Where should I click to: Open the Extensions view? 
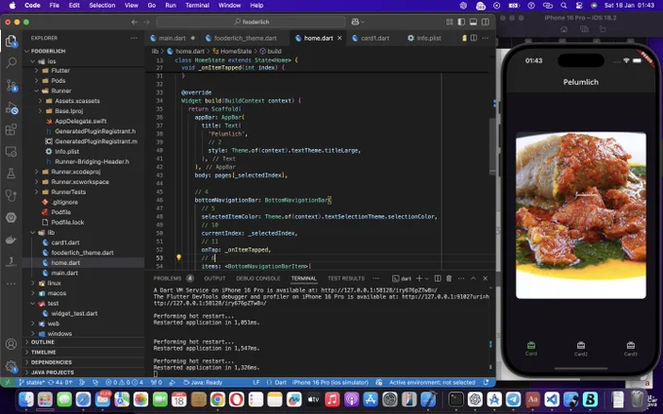[11, 130]
